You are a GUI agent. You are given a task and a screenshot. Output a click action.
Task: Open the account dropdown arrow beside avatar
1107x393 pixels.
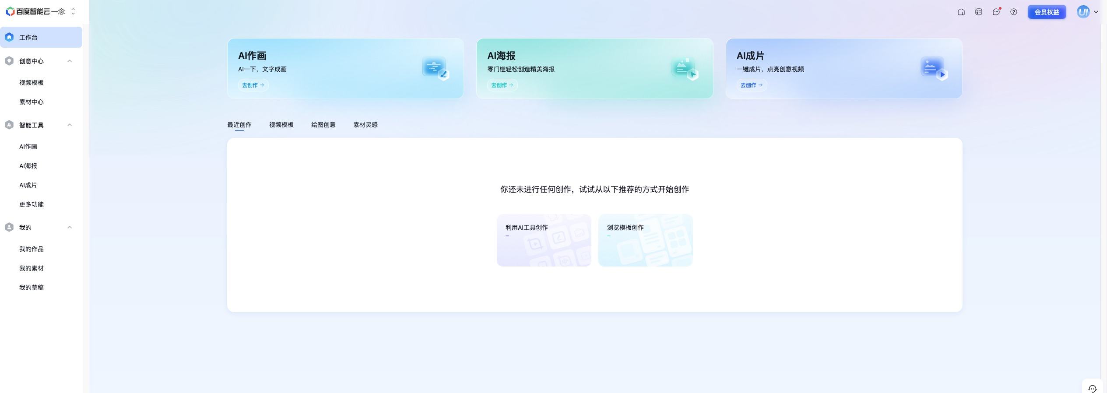coord(1096,12)
